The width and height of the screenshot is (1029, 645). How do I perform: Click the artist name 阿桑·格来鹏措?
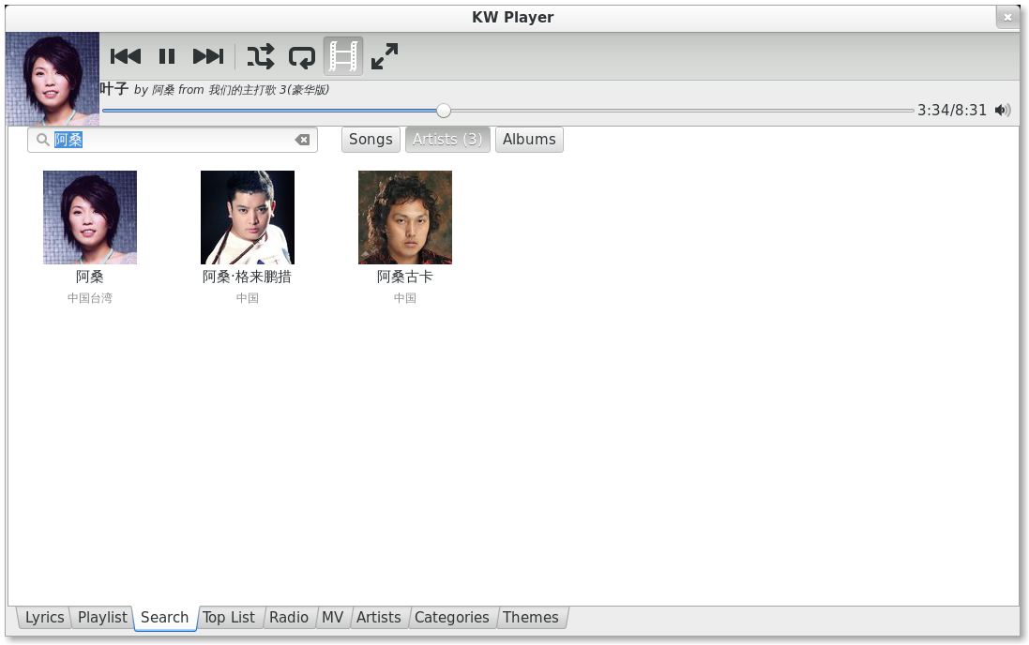[x=248, y=277]
